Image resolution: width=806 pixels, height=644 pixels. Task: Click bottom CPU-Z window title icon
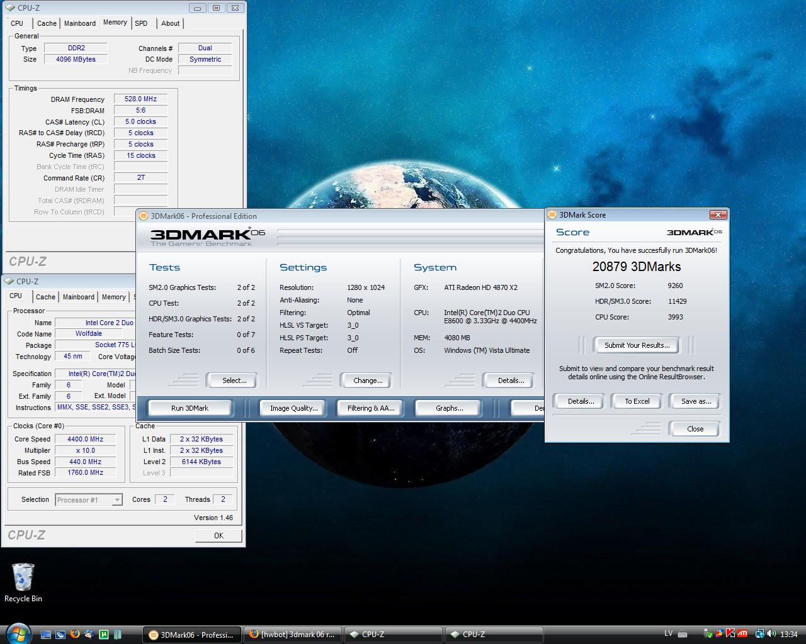pyautogui.click(x=9, y=281)
